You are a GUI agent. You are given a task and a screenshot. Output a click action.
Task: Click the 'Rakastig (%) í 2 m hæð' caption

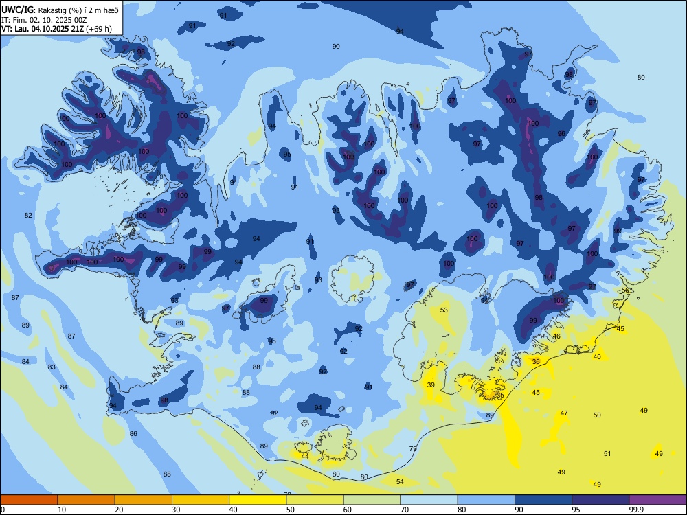coord(78,10)
